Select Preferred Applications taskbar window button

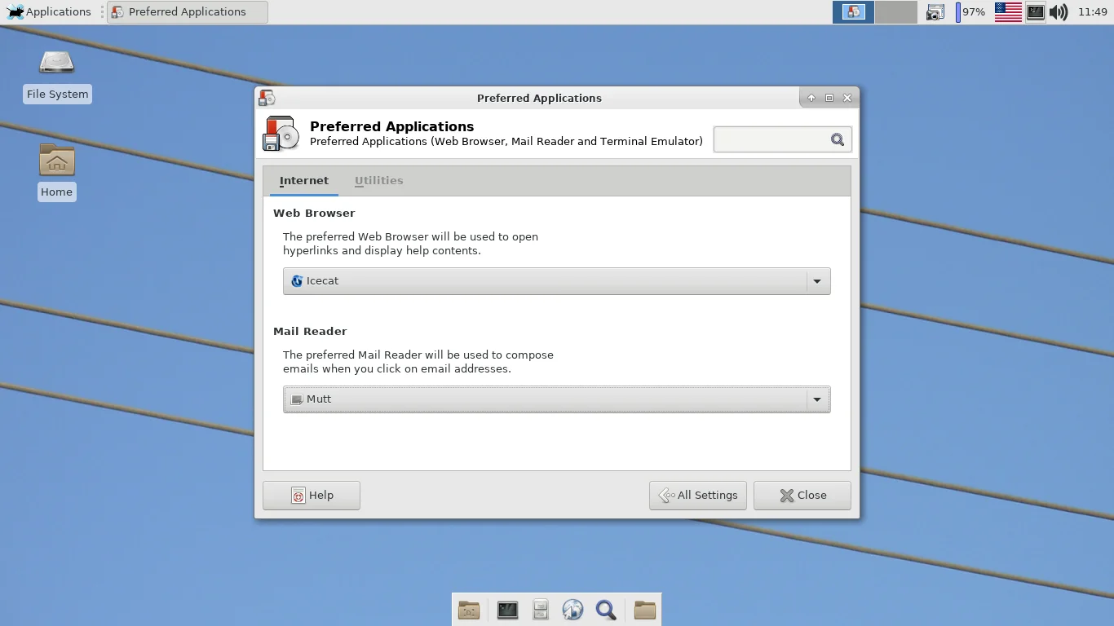[x=188, y=11]
